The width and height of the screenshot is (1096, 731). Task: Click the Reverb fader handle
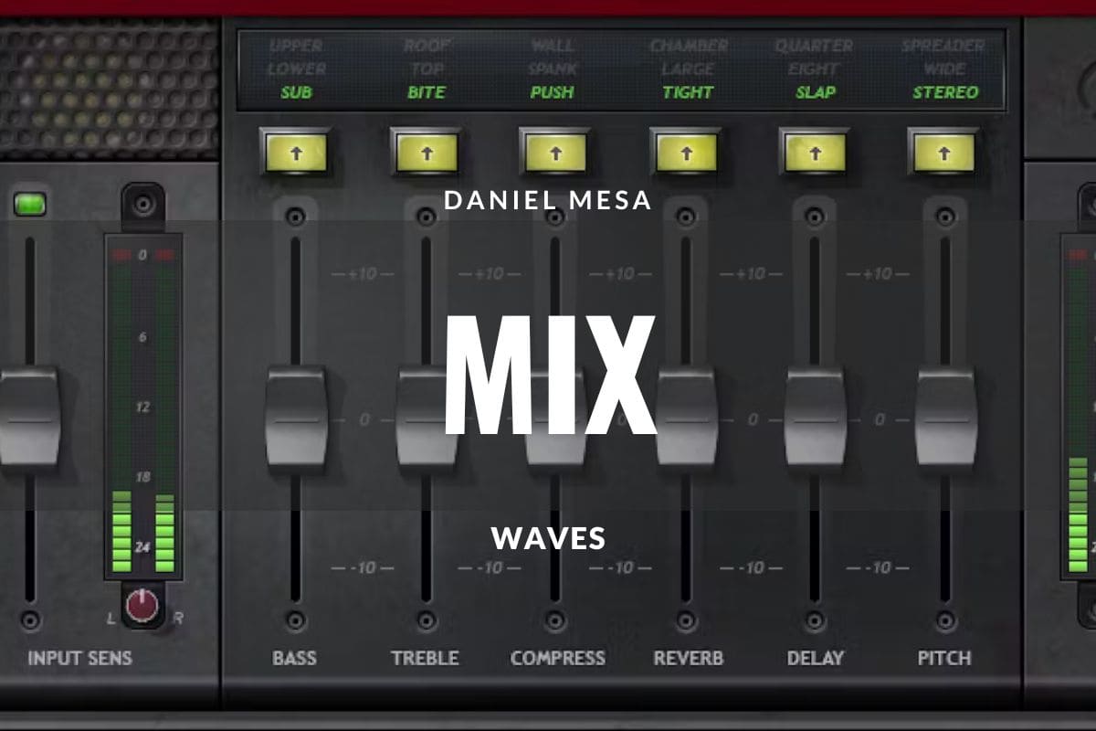click(686, 418)
